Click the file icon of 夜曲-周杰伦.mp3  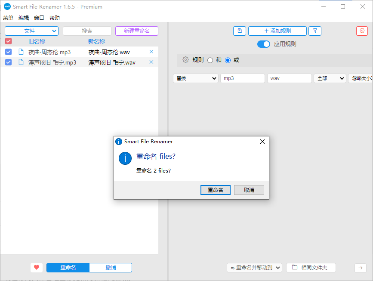[x=21, y=52]
